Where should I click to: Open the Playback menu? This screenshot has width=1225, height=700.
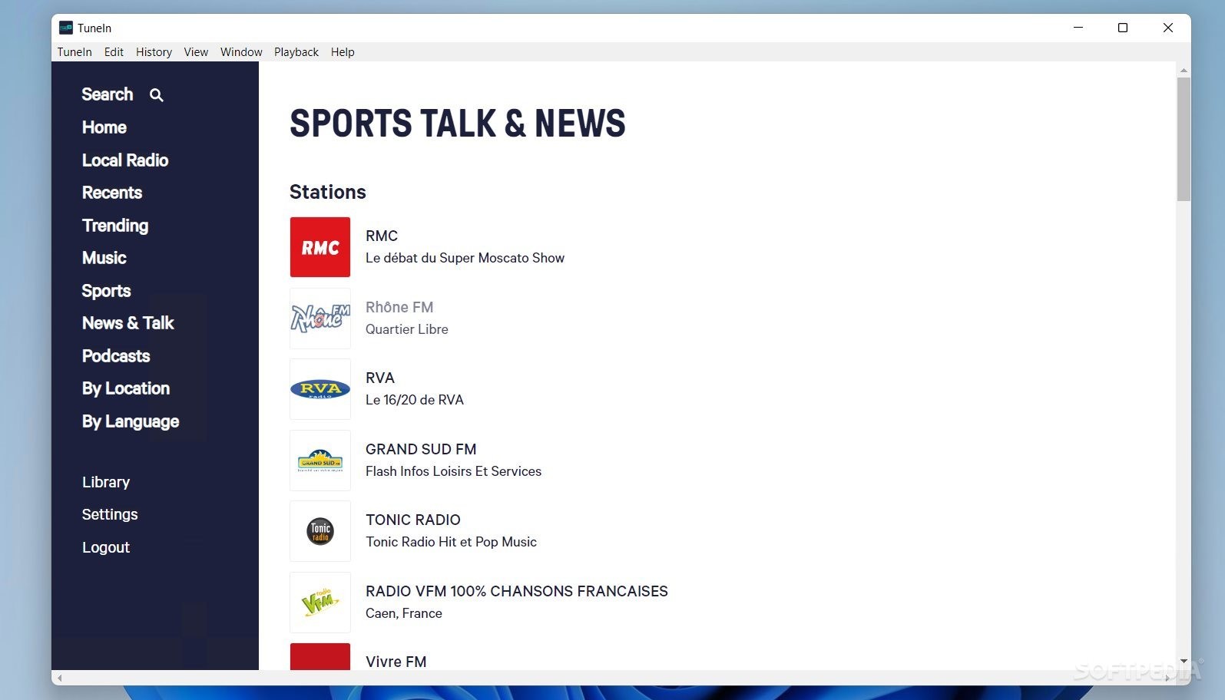tap(296, 52)
